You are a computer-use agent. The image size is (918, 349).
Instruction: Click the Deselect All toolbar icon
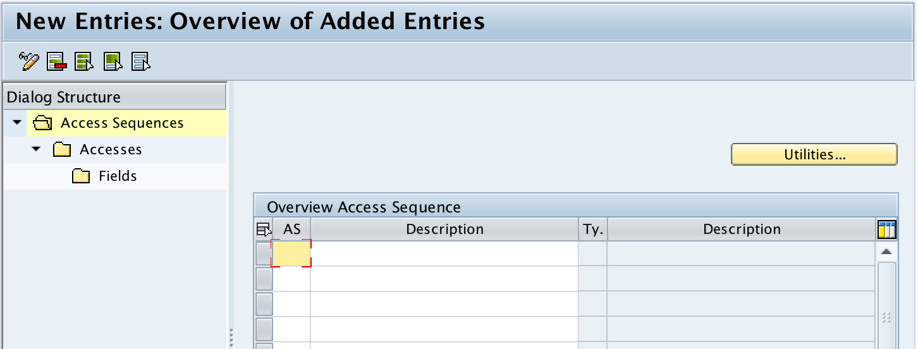[140, 61]
